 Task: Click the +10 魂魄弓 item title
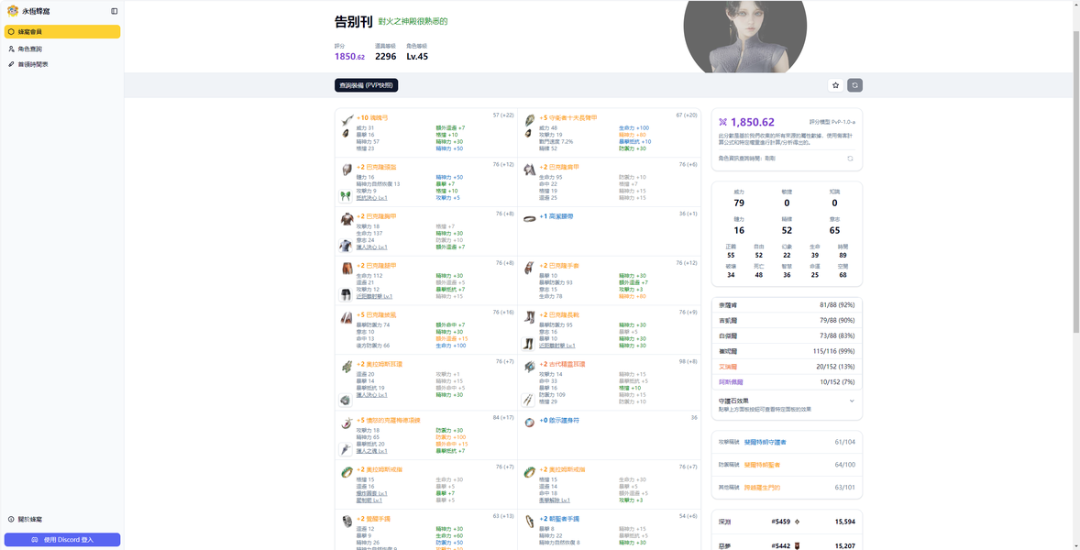[372, 117]
